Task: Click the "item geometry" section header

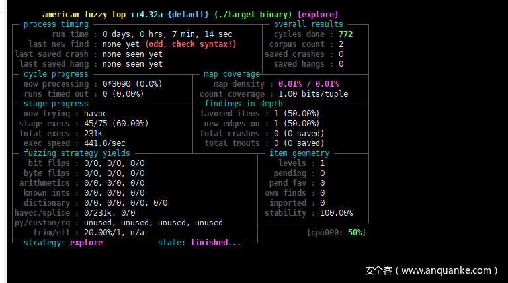Action: click(x=299, y=153)
